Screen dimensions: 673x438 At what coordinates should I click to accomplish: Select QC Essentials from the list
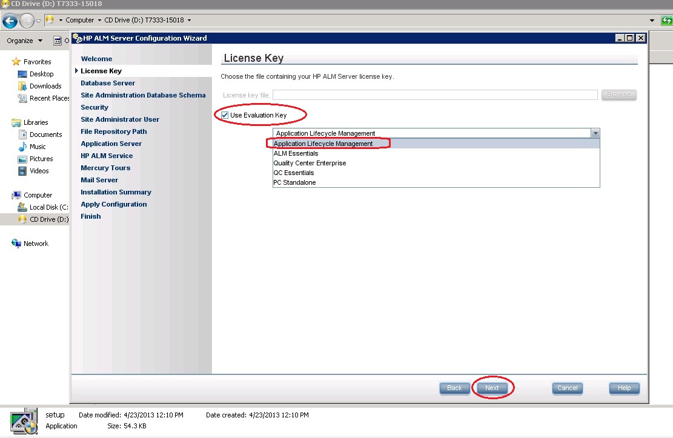coord(436,173)
